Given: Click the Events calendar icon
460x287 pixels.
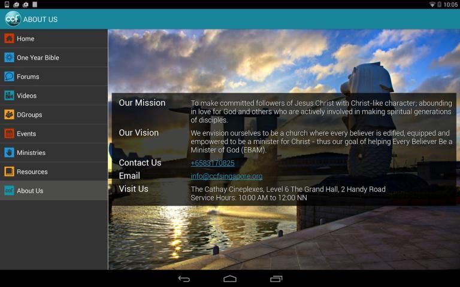Looking at the screenshot, I should click(9, 134).
